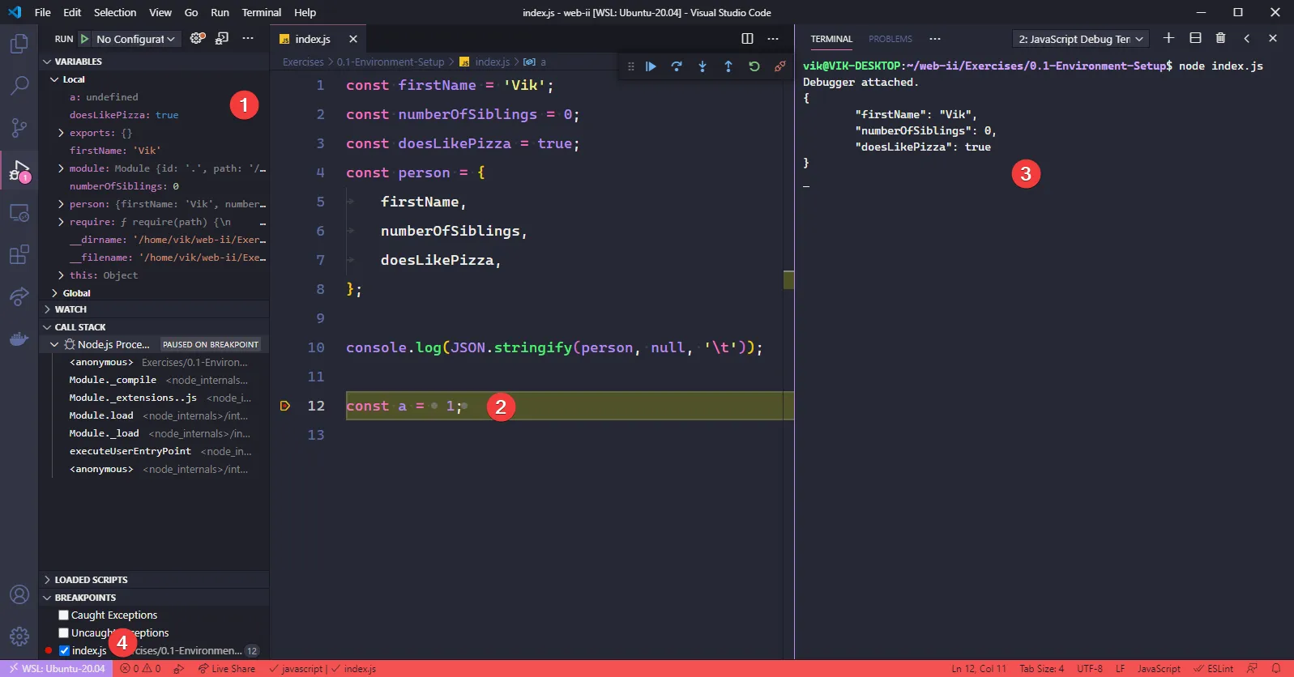Open Run view more actions ellipsis
1294x677 pixels.
[248, 38]
